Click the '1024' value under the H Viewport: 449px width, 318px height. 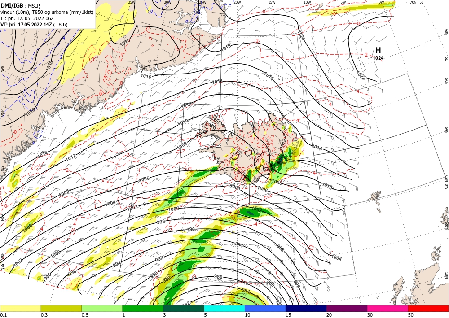click(x=378, y=58)
